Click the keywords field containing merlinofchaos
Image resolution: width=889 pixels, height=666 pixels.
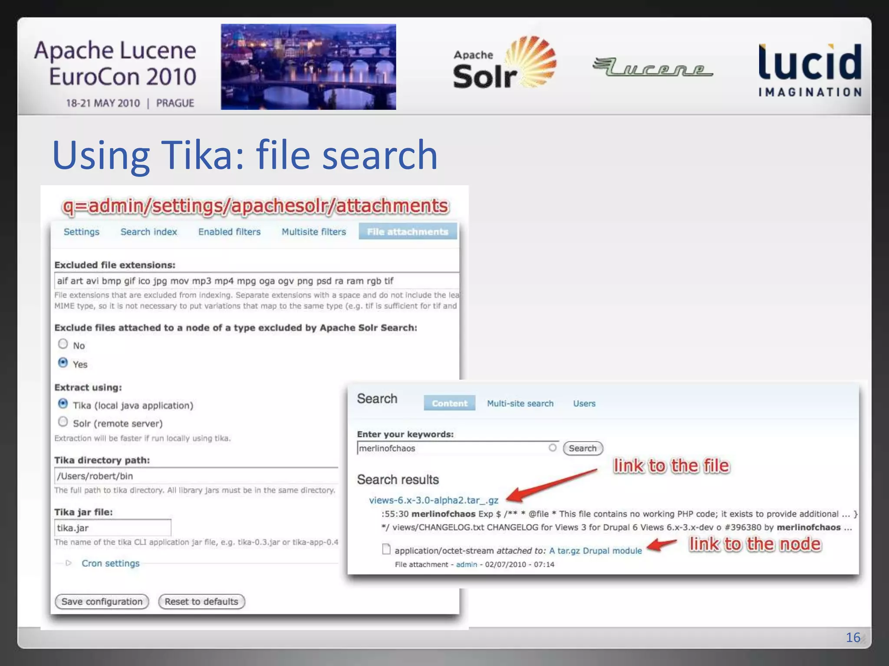click(458, 448)
